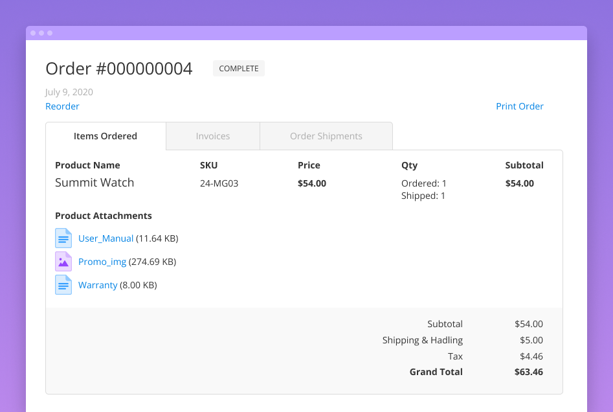Click the middle dot on the window title bar

40,32
